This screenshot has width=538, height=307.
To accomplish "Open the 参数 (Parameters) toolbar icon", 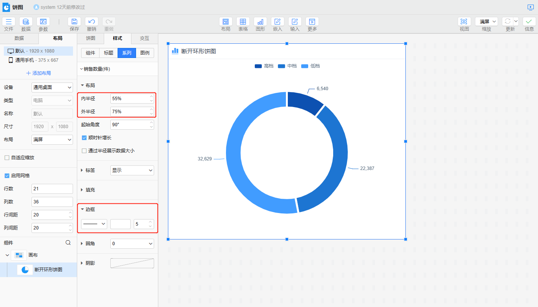I will point(43,22).
